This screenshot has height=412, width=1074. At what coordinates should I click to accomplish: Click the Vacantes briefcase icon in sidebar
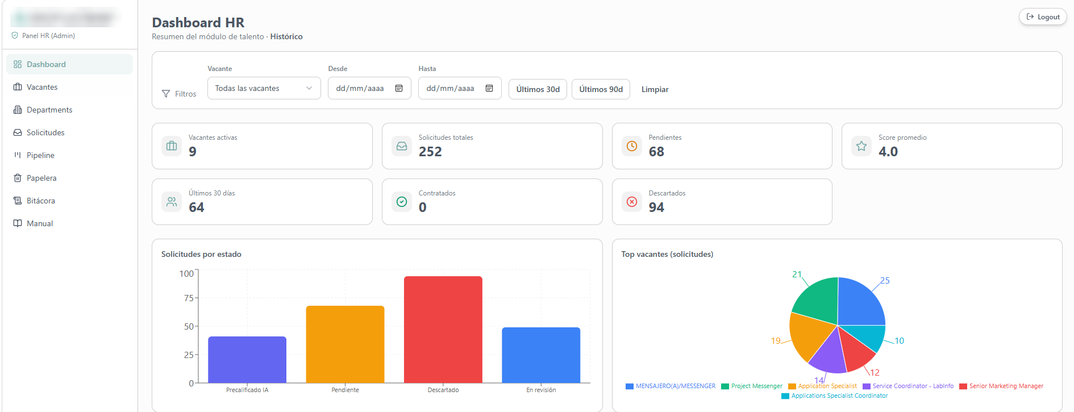click(18, 87)
